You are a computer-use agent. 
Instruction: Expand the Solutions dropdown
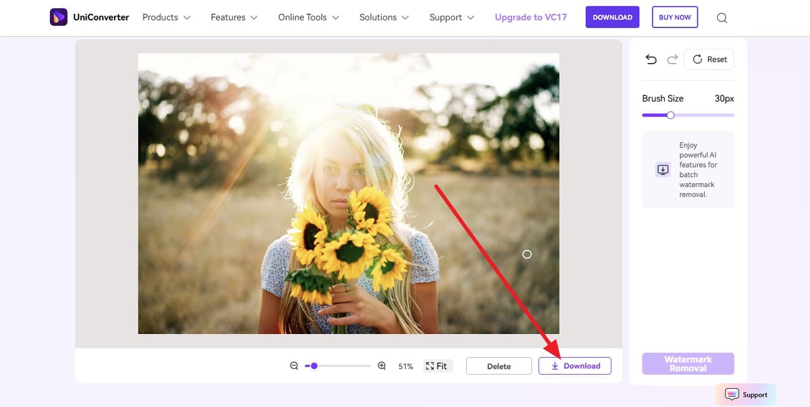coord(379,17)
